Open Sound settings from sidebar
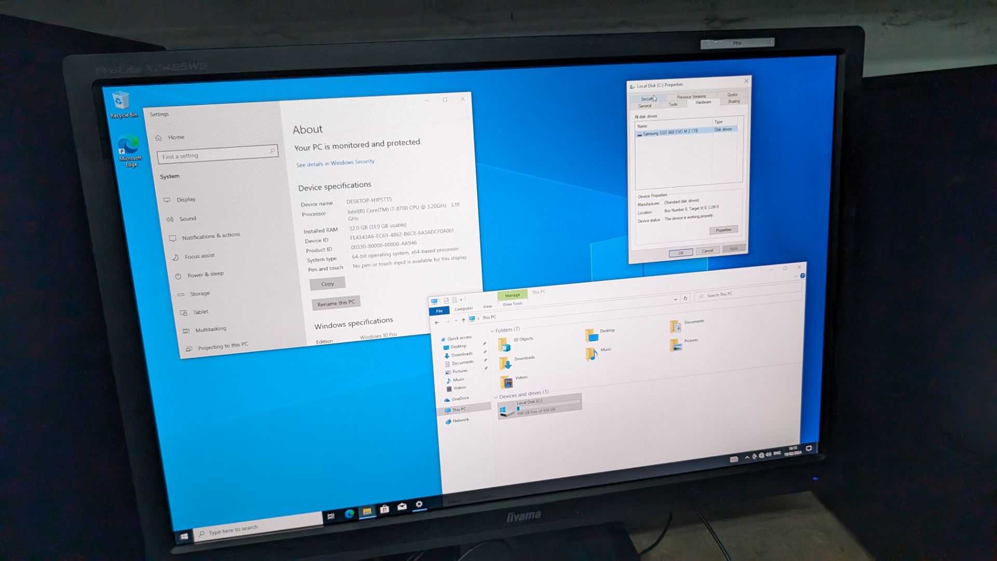Image resolution: width=997 pixels, height=561 pixels. (187, 219)
